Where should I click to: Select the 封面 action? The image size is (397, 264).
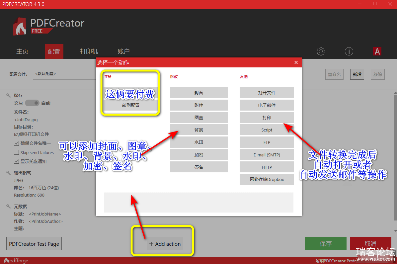[x=199, y=93]
